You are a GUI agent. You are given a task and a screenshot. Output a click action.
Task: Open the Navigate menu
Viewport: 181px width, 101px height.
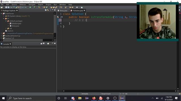point(32,4)
